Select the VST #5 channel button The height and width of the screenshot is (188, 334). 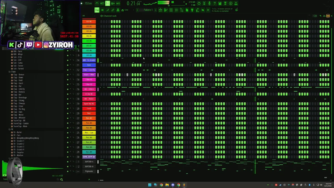pyautogui.click(x=89, y=36)
